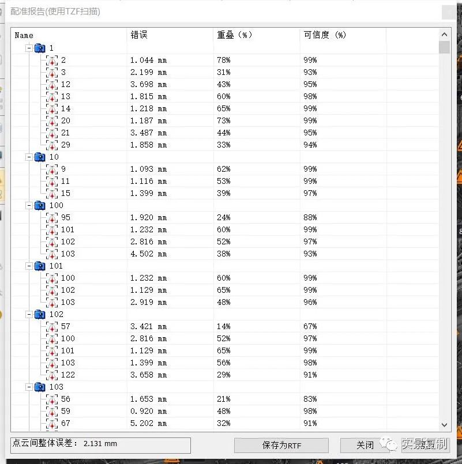The width and height of the screenshot is (462, 464).
Task: Click the target icon of scan 21
Action: [52, 133]
